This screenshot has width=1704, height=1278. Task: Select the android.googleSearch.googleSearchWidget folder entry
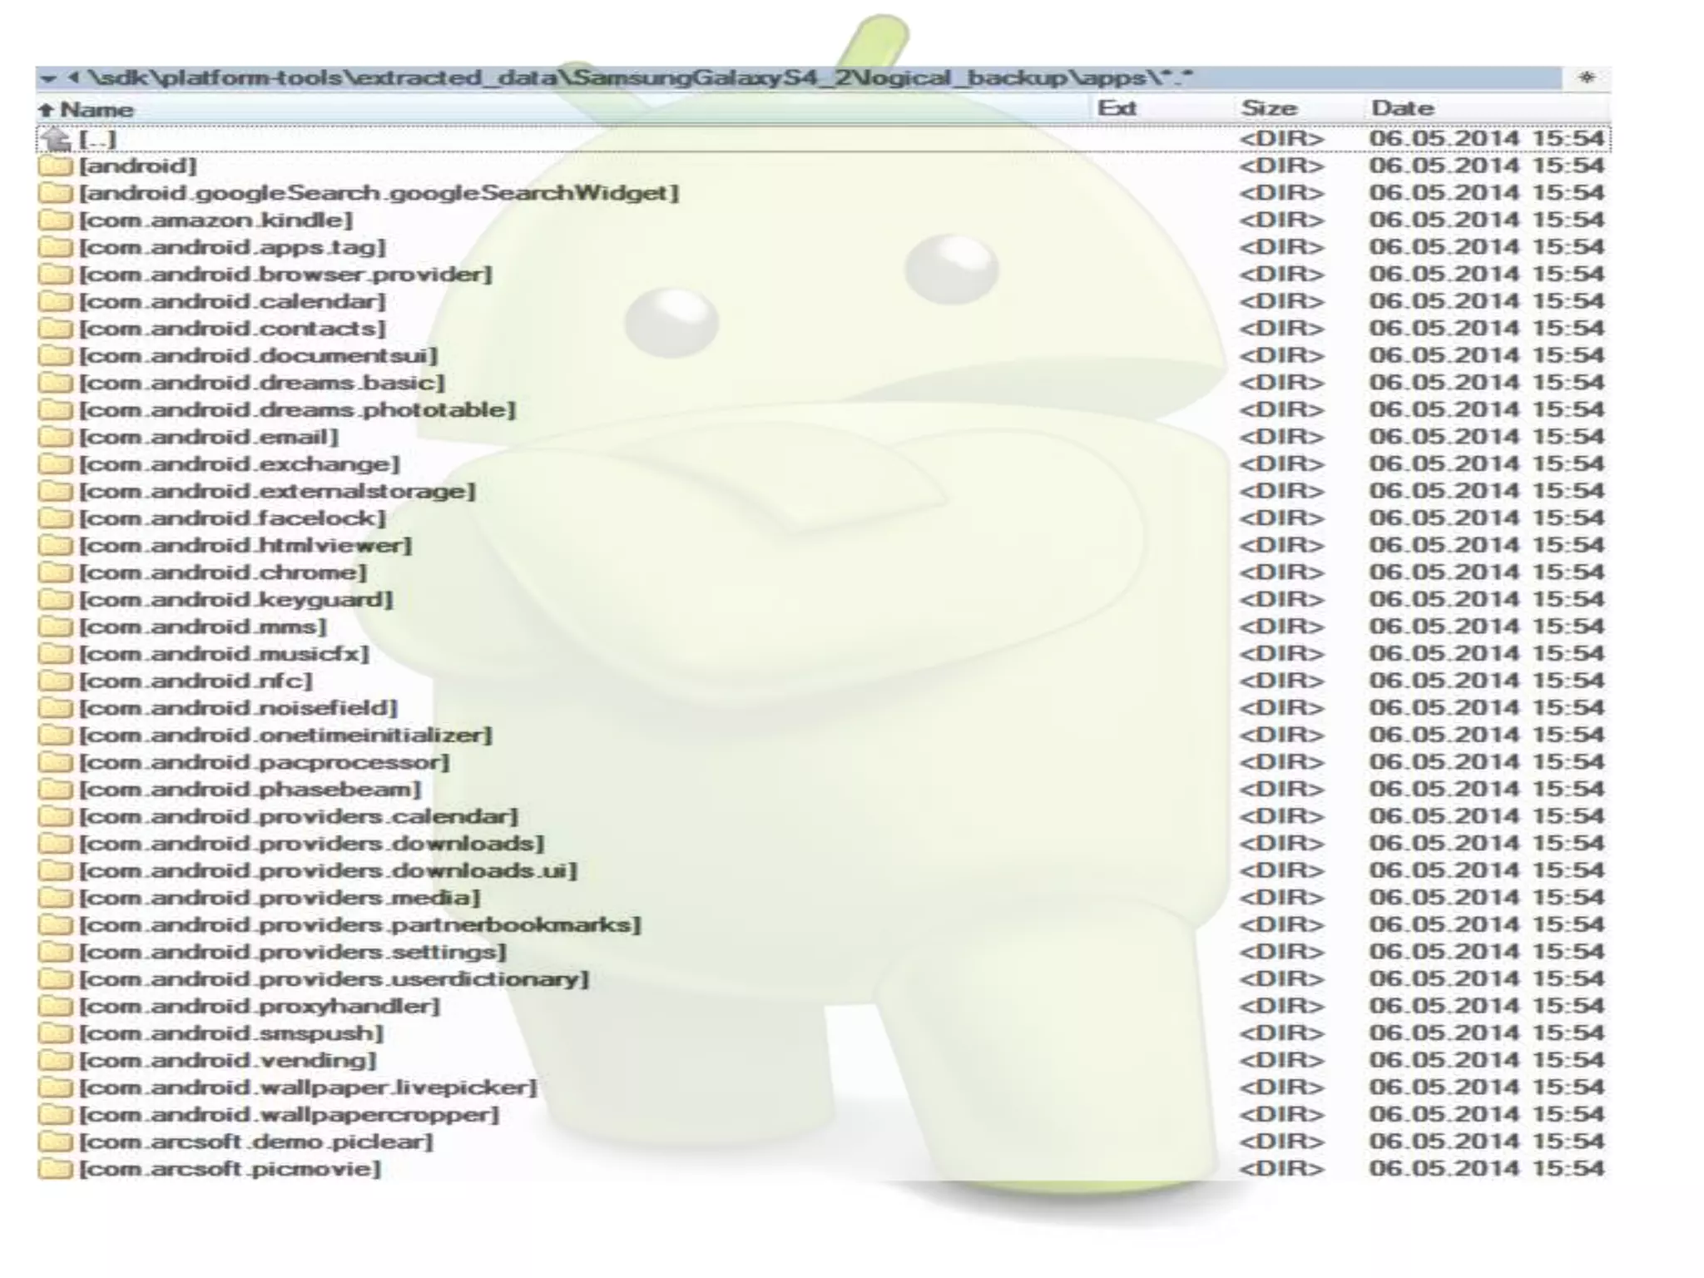(379, 193)
